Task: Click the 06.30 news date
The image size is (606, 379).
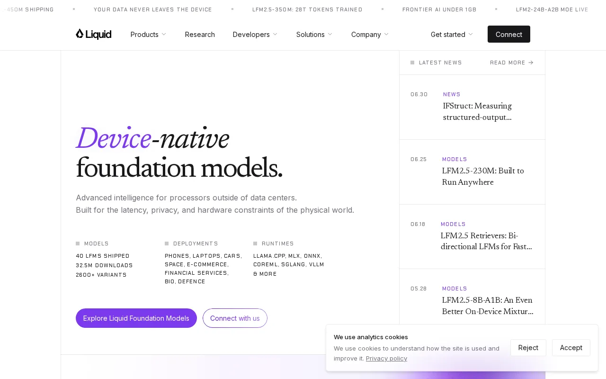Action: pyautogui.click(x=419, y=94)
